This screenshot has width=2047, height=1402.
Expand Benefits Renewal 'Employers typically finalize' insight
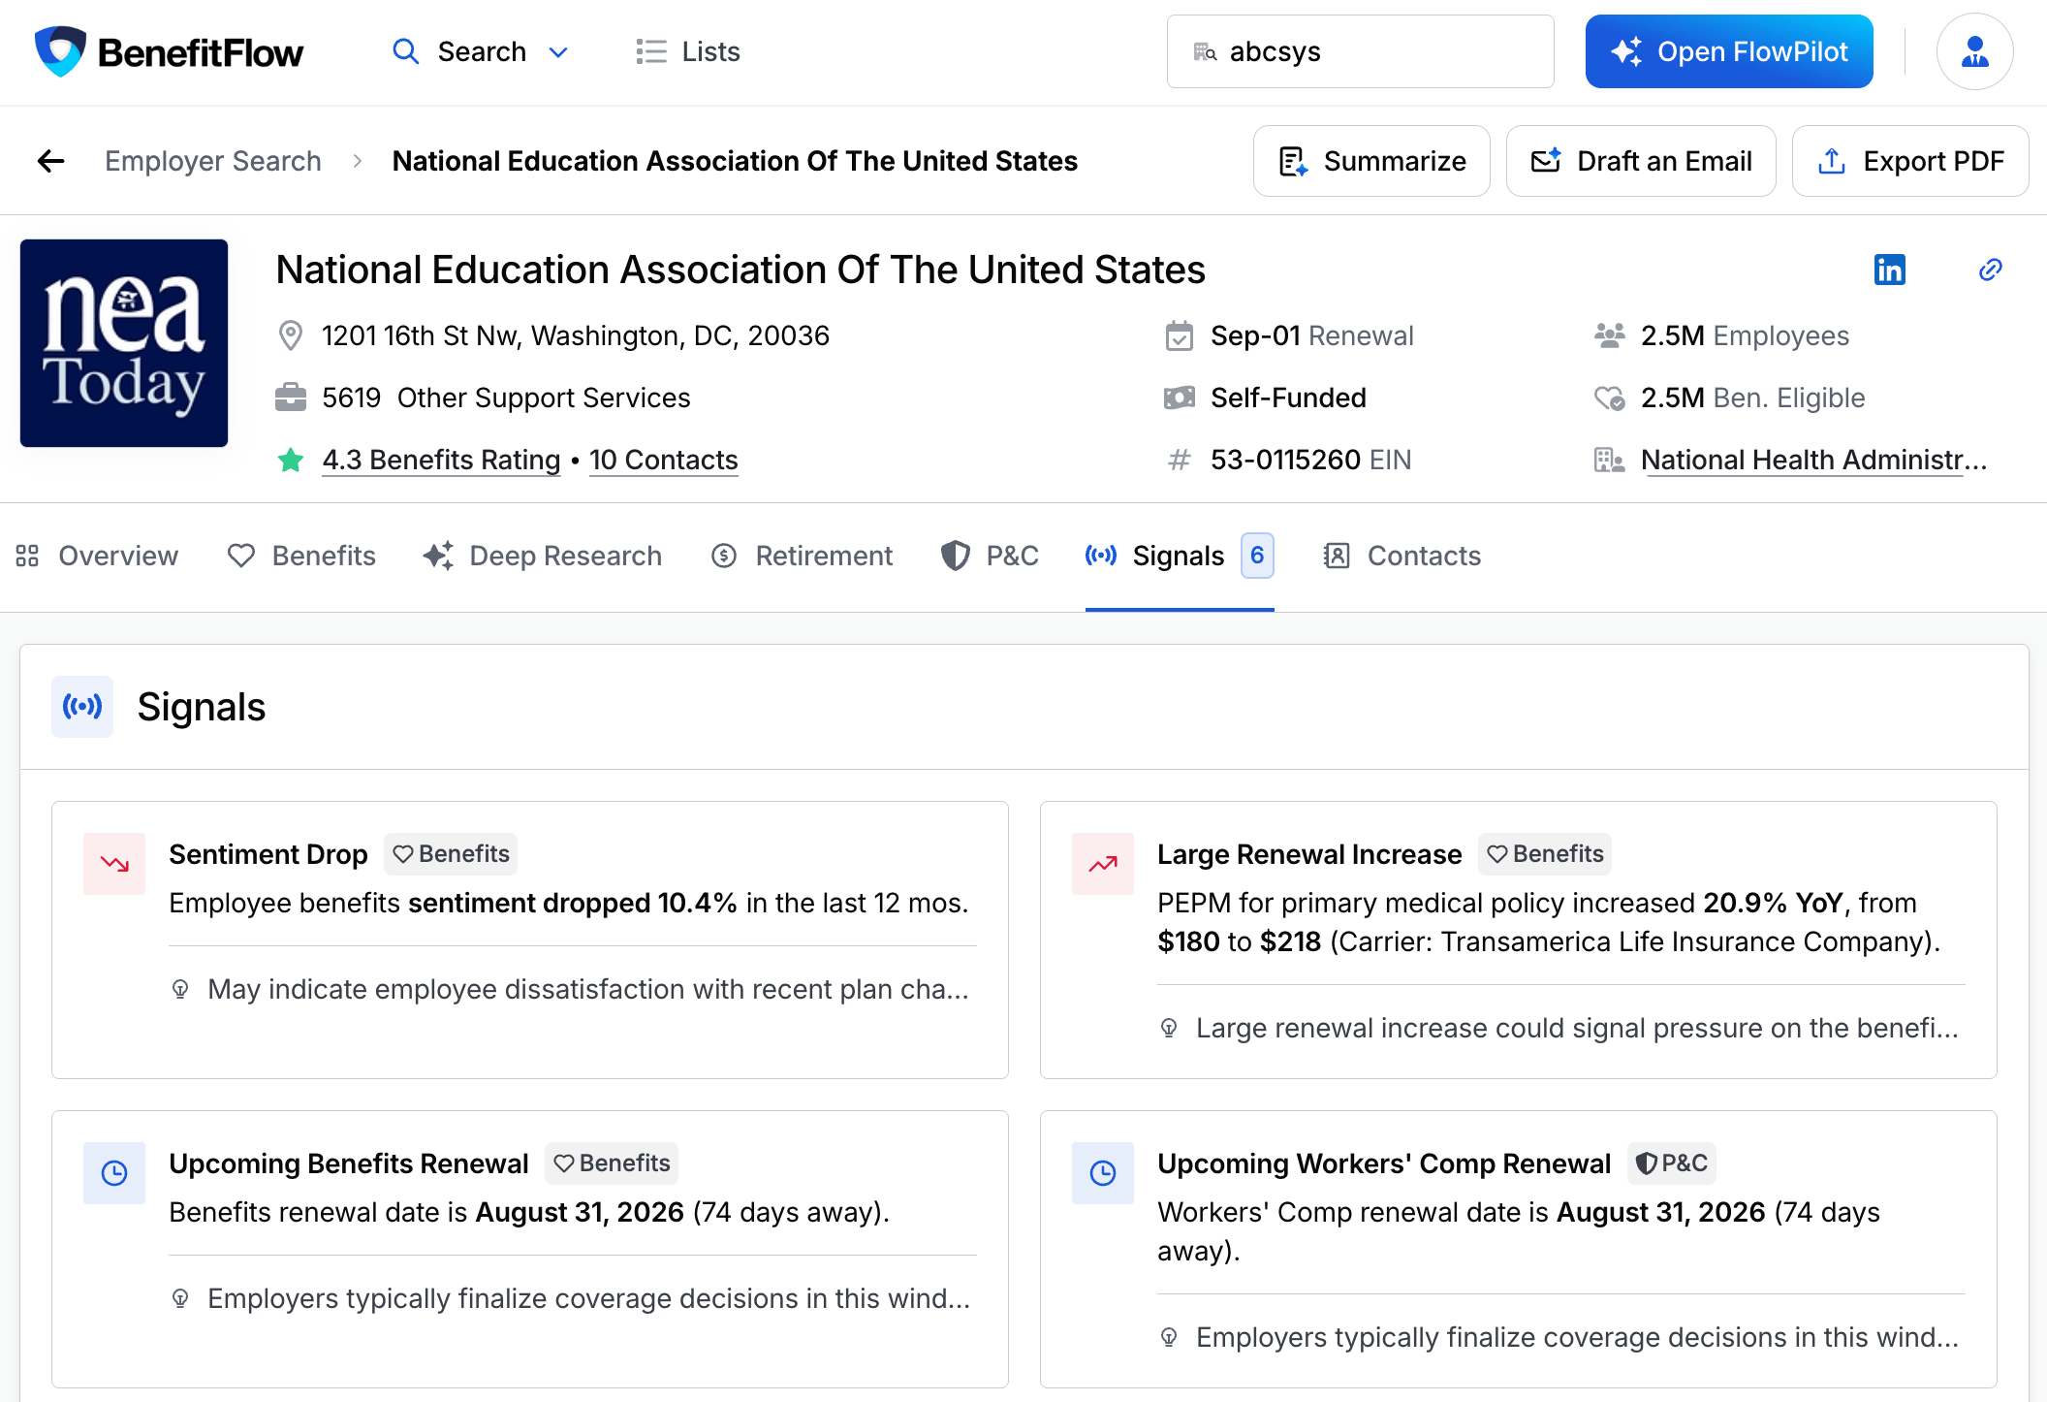coord(572,1298)
